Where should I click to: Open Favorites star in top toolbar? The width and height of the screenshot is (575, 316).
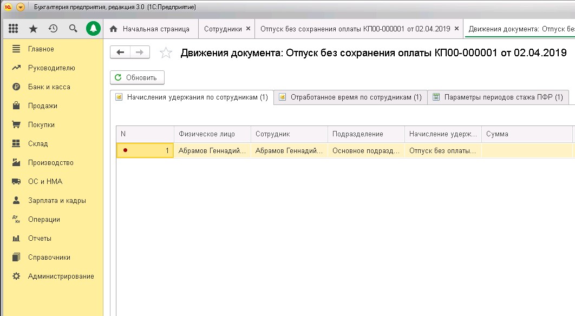pos(33,29)
